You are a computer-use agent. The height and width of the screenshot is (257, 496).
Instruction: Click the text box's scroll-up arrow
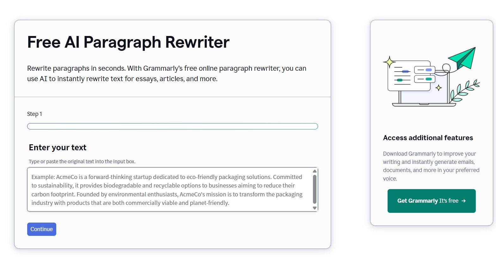[315, 171]
